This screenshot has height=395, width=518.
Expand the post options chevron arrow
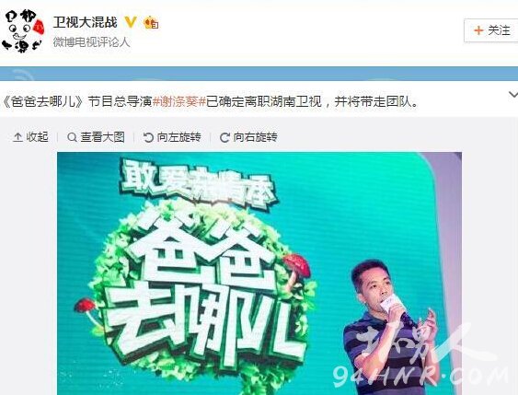[513, 95]
